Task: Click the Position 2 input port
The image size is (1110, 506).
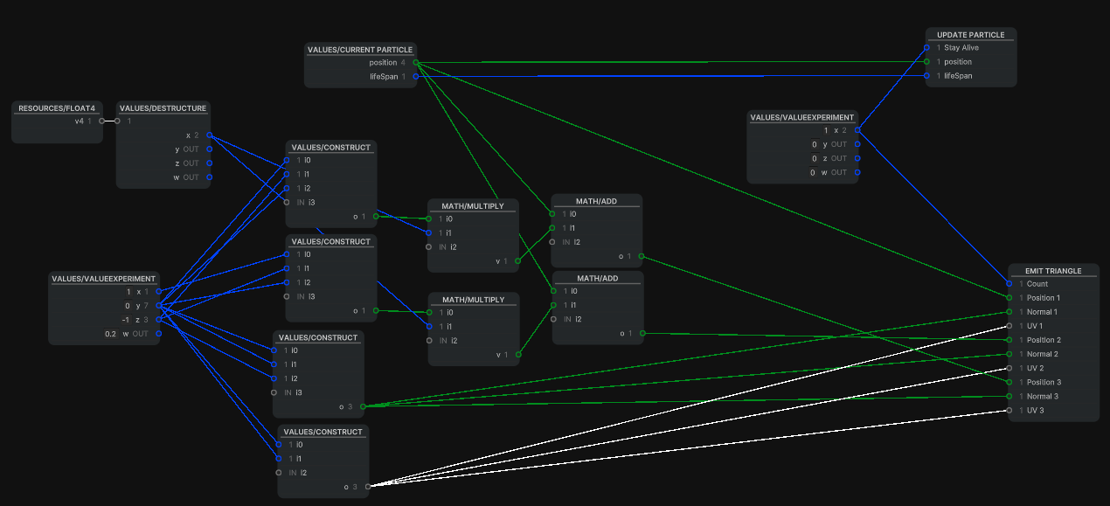Action: pos(1009,340)
